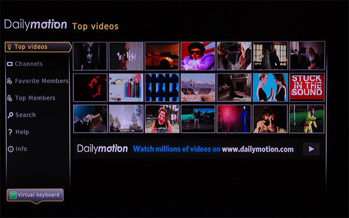Open the Stuck in the Sound video thumbnail

[307, 87]
